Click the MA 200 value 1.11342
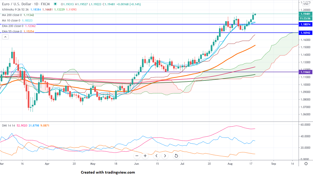Screen dimensions: 313x178 pos(29,15)
